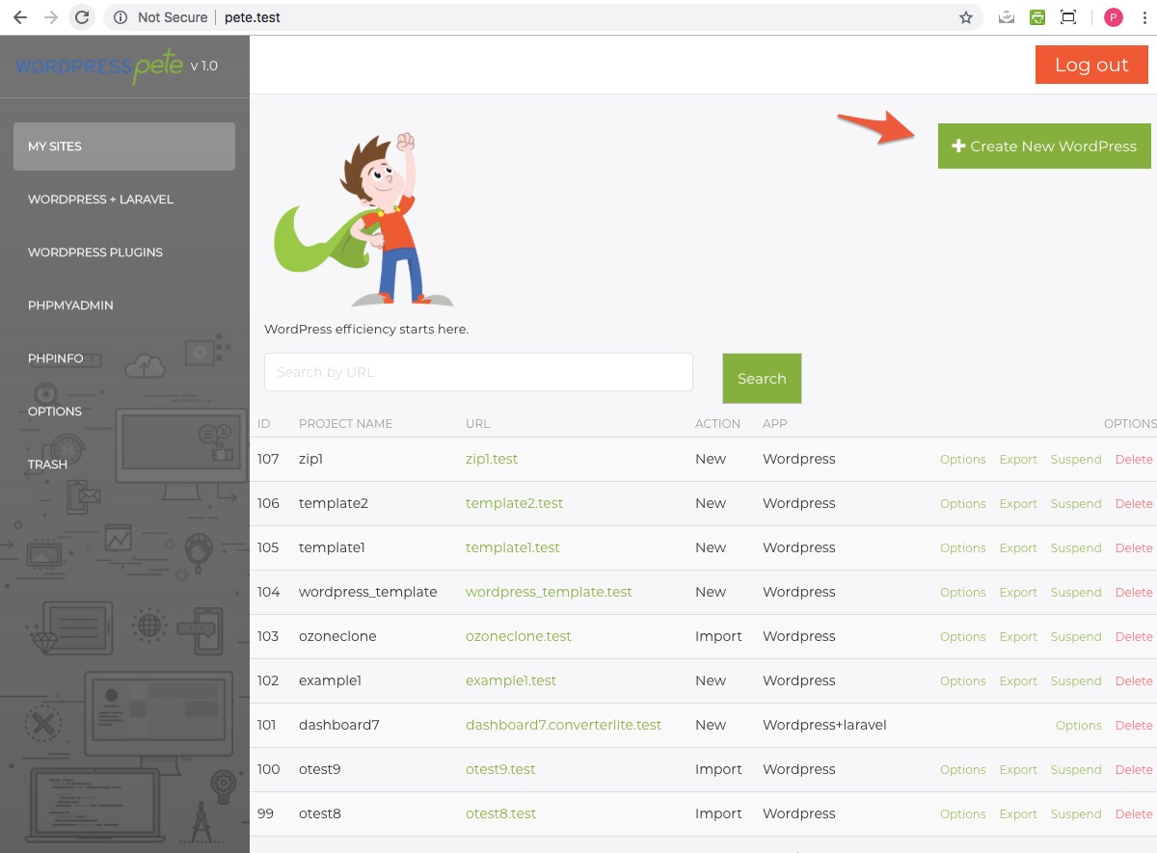This screenshot has height=853, width=1157.
Task: Suspend the zip1 site
Action: point(1076,460)
